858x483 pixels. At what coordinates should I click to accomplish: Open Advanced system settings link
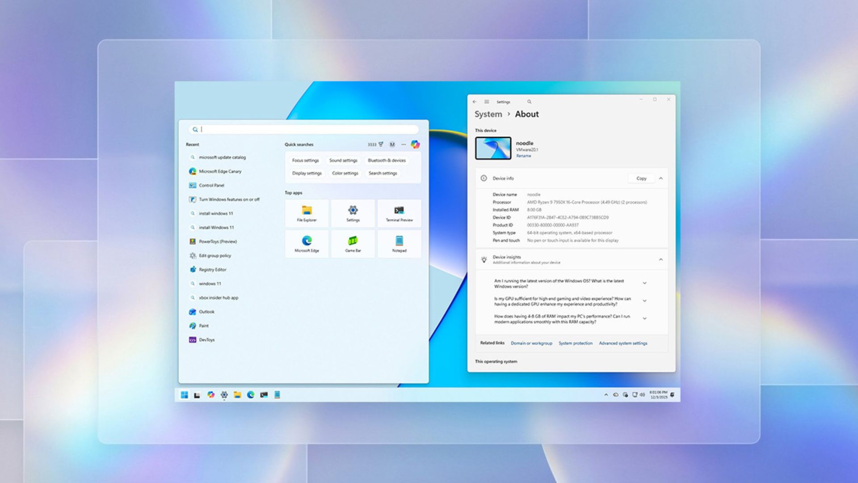tap(623, 343)
